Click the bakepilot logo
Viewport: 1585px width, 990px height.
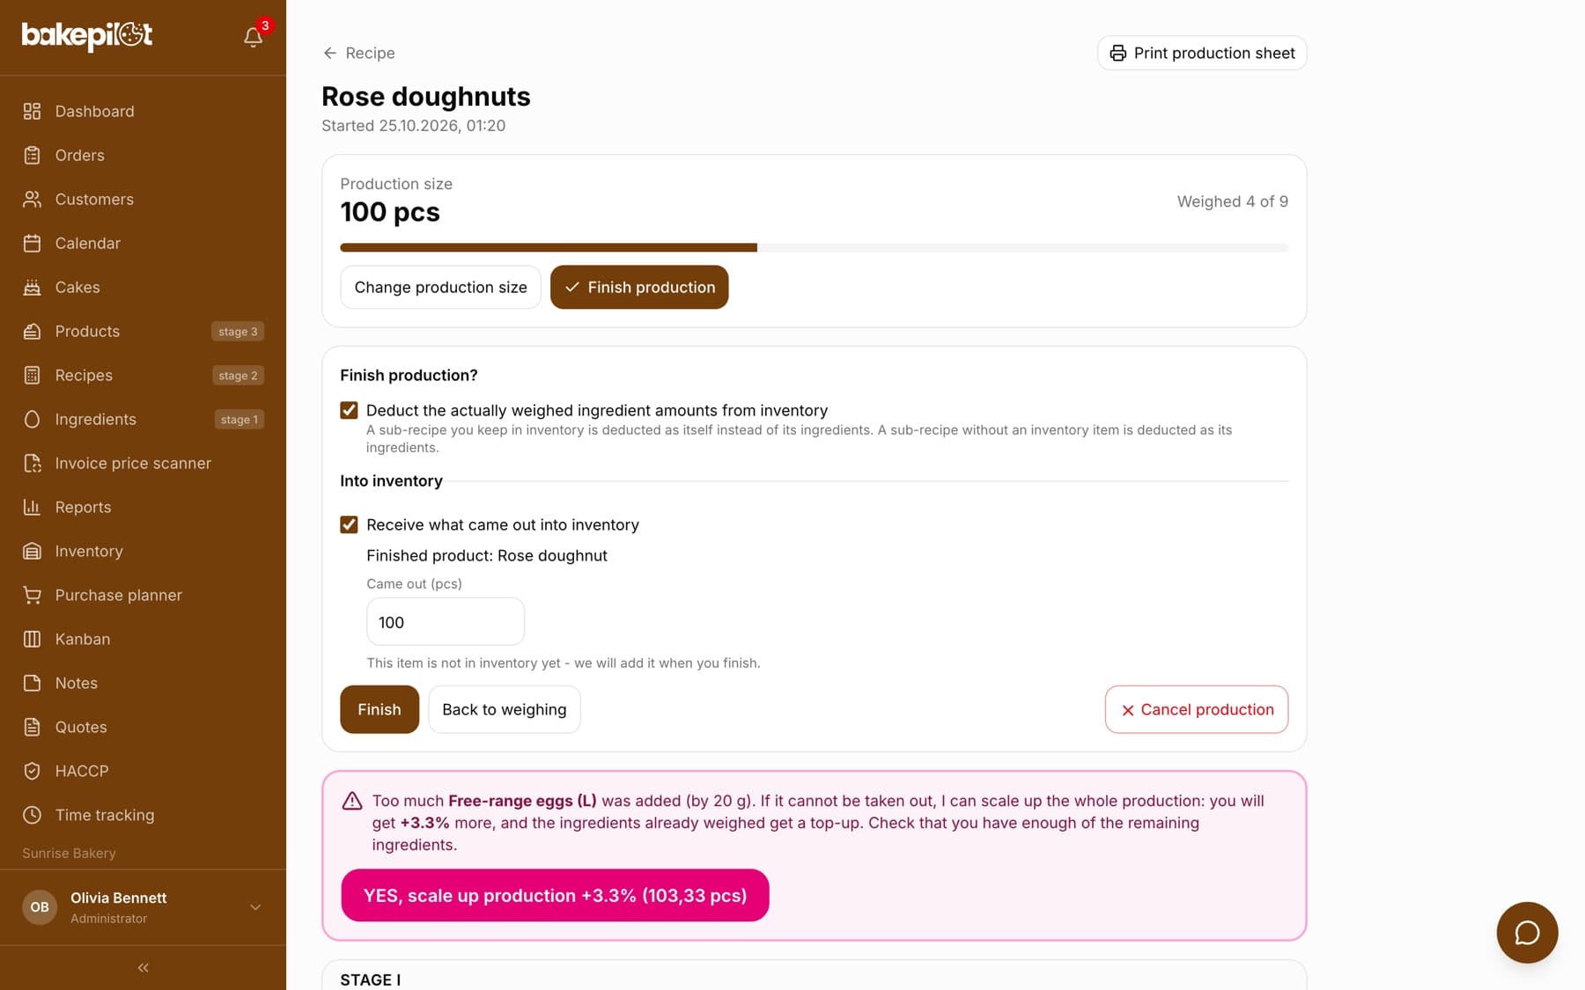click(x=87, y=36)
